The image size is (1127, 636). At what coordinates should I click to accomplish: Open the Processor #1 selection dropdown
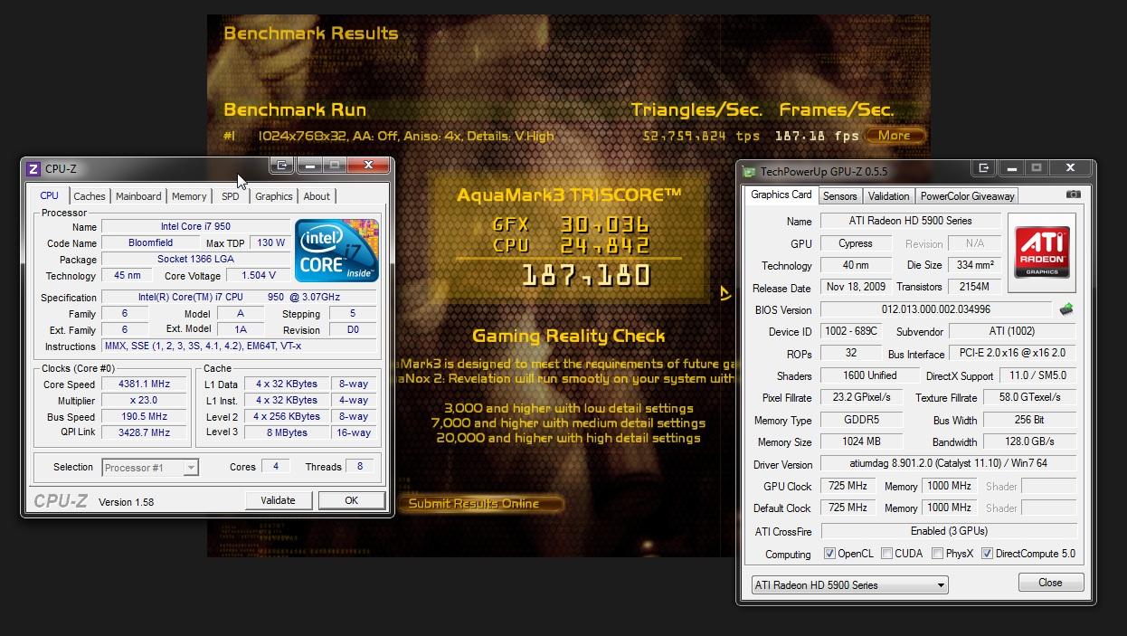tap(150, 468)
